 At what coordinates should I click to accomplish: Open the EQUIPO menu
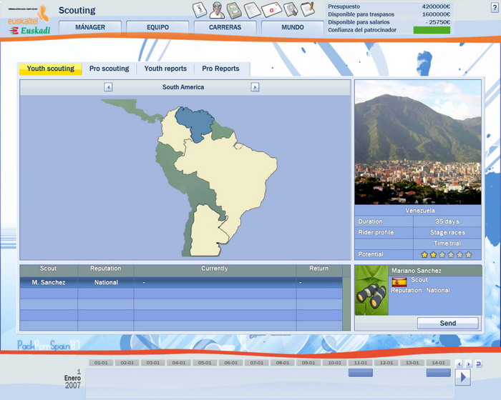[x=157, y=27]
